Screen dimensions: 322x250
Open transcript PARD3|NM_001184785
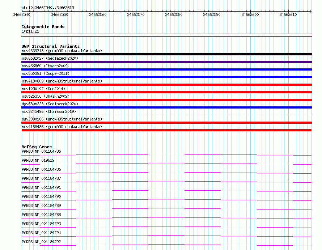click(41, 151)
